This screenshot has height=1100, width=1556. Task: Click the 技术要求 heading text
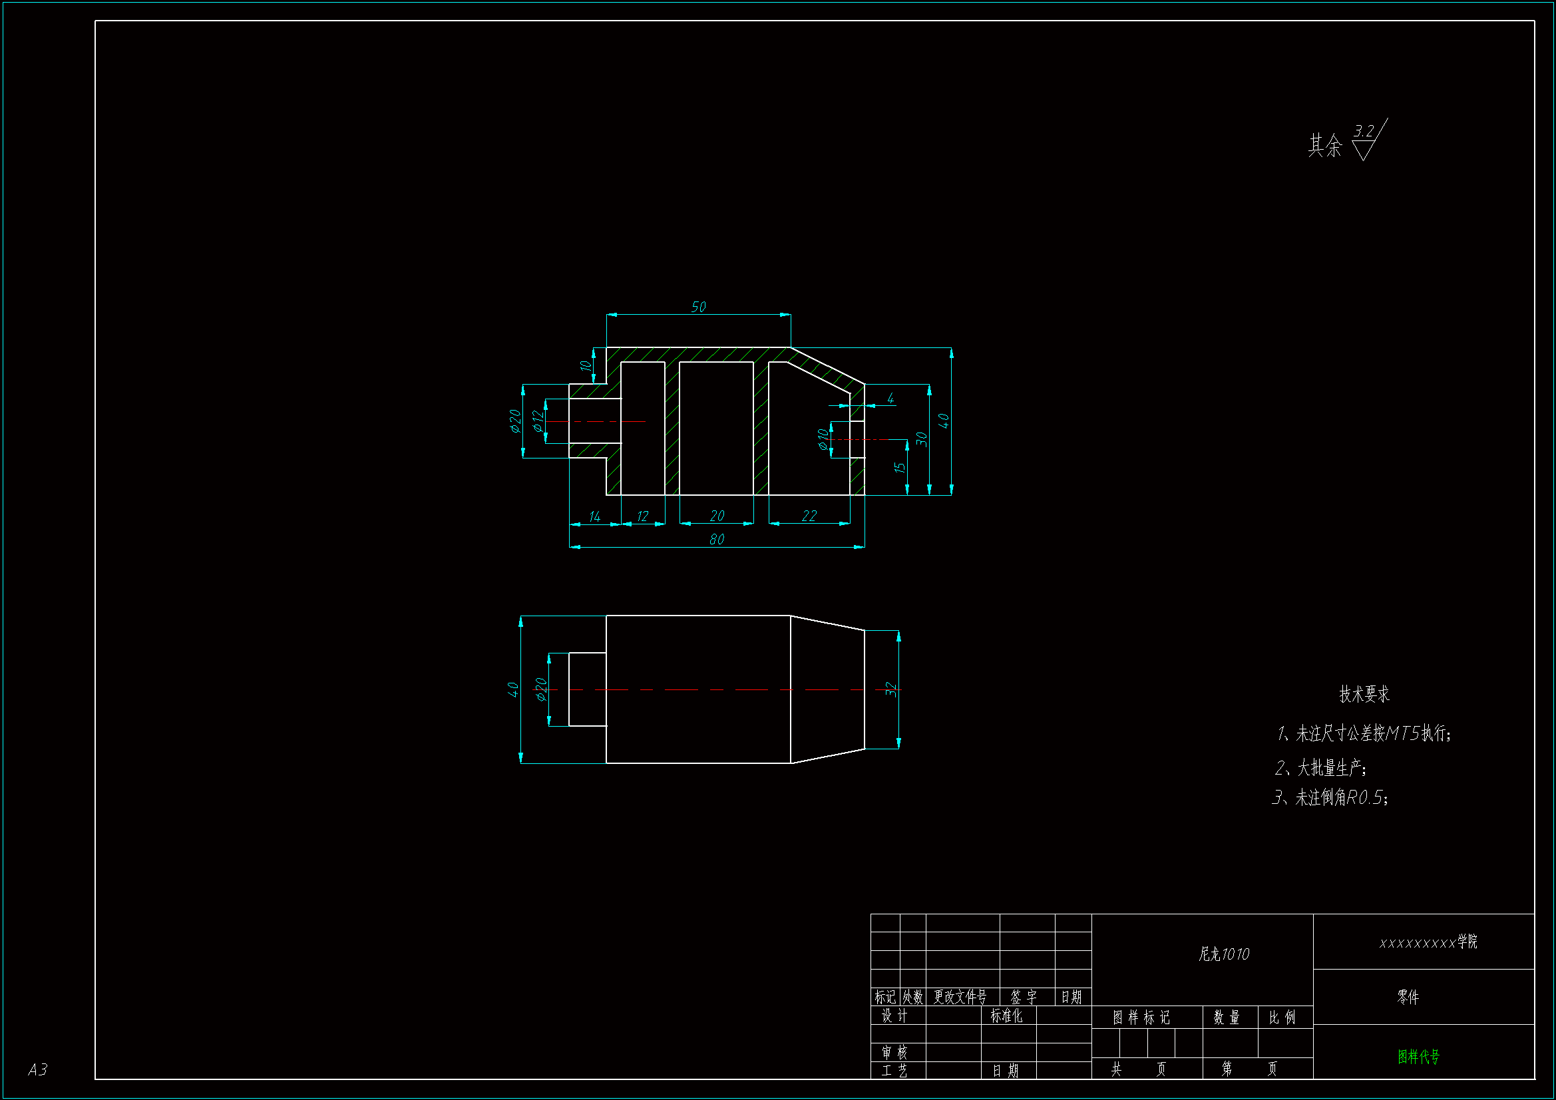click(1364, 694)
